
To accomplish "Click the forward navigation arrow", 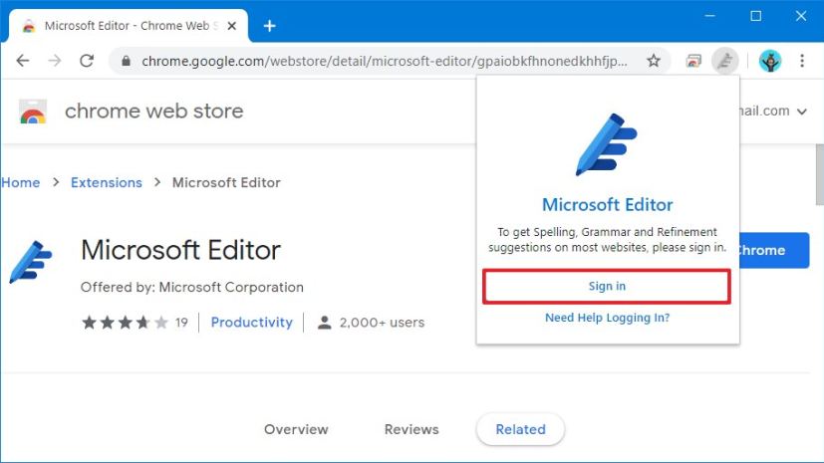I will click(55, 61).
